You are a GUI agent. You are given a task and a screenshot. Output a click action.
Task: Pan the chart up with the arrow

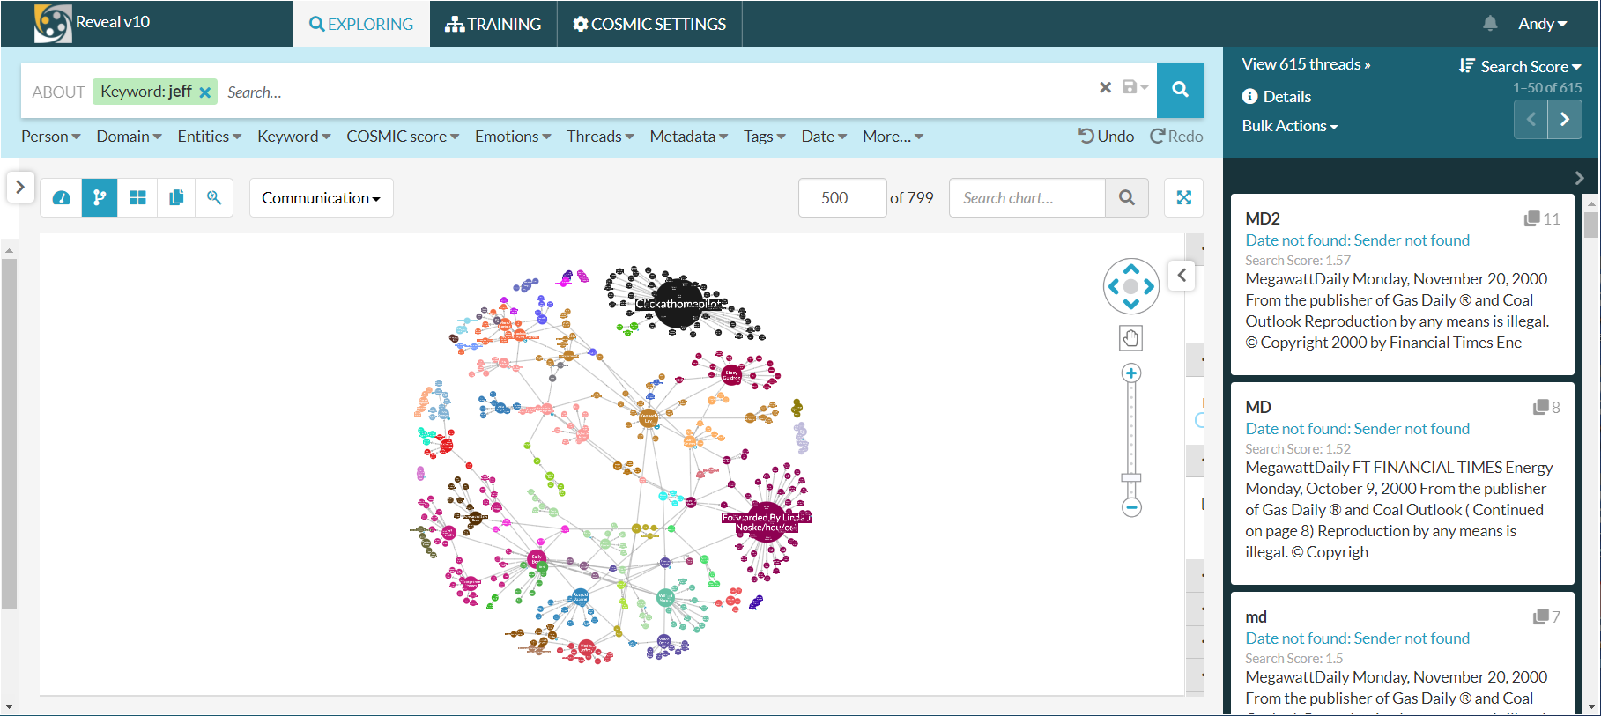pos(1131,269)
